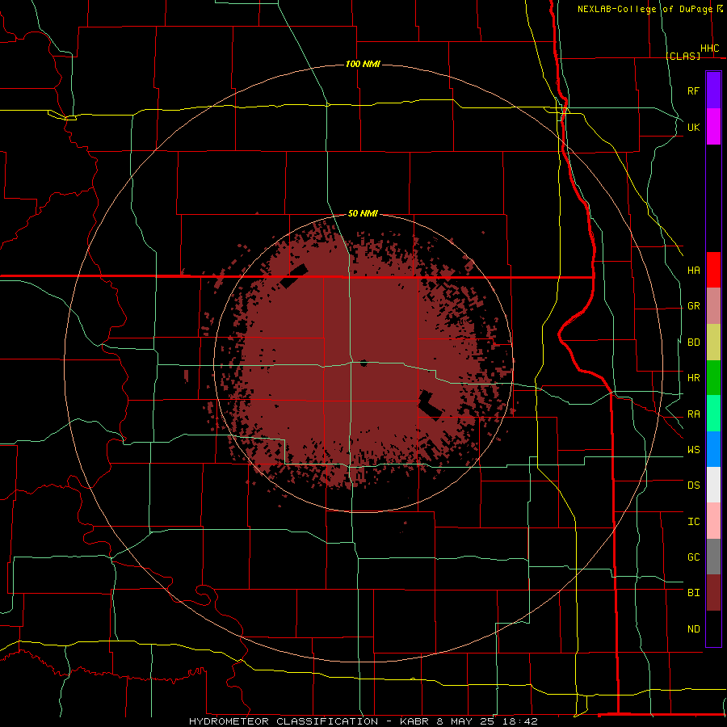Click the Hydrometeor Classification KABR title text
Screen dimensions: 727x727
point(363,721)
